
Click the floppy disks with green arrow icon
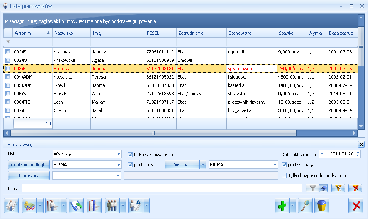76,205
